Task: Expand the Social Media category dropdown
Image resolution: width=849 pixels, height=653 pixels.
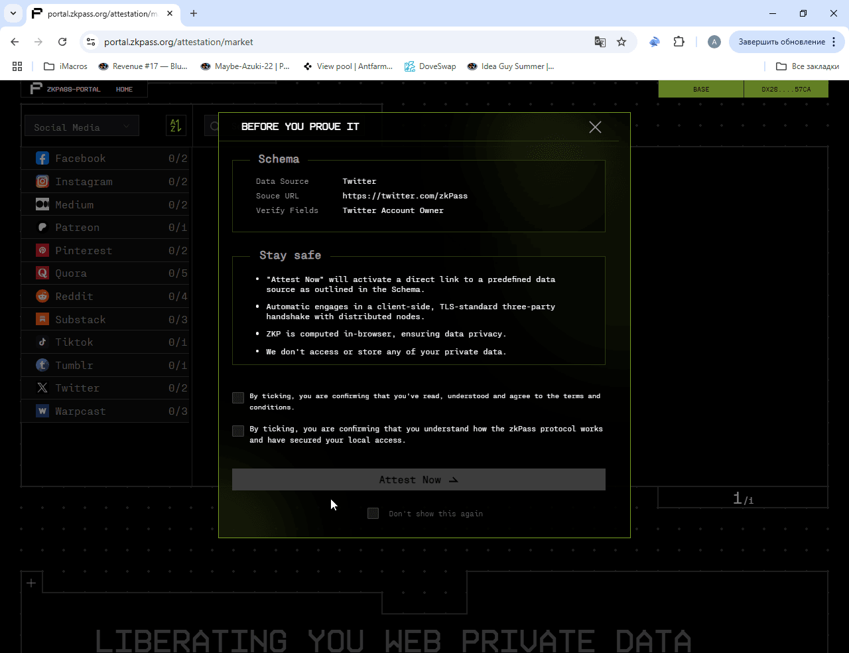Action: [82, 126]
